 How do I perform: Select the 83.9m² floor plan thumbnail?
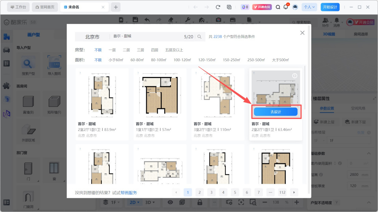pyautogui.click(x=102, y=94)
